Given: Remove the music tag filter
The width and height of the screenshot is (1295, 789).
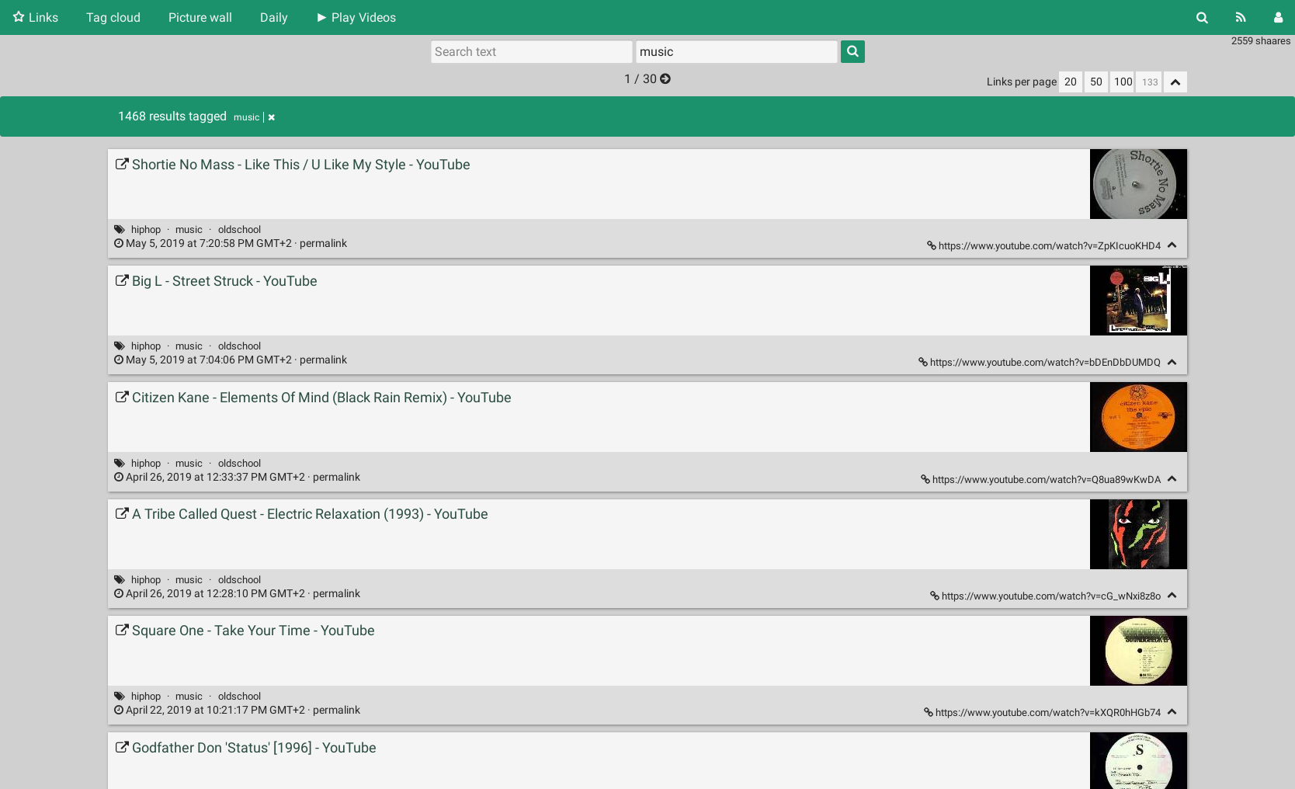Looking at the screenshot, I should click(272, 117).
